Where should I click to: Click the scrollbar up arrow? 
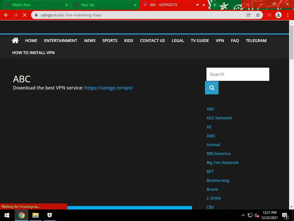(x=291, y=23)
